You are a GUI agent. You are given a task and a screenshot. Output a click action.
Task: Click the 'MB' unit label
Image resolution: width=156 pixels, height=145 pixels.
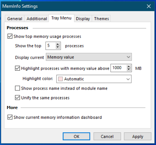[138, 68]
